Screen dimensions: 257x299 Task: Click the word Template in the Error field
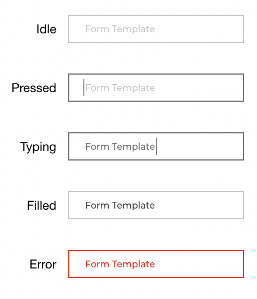134,265
